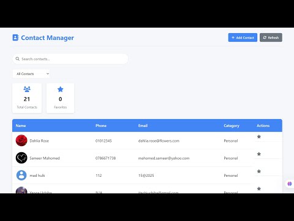Select the name Dahlia Rose
This screenshot has width=294, height=221.
click(39, 141)
